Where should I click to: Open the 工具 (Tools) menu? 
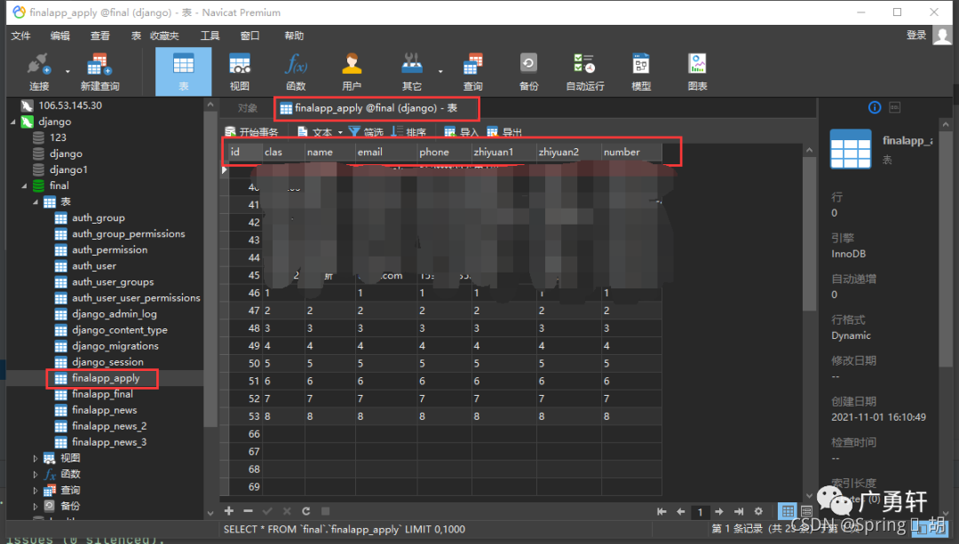[210, 35]
